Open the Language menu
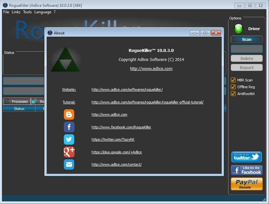269x204 pixels. pyautogui.click(x=43, y=12)
